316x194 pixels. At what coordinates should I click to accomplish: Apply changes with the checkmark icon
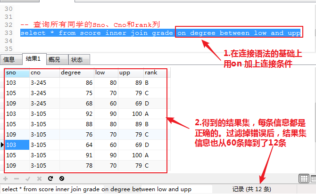[x=28, y=178]
